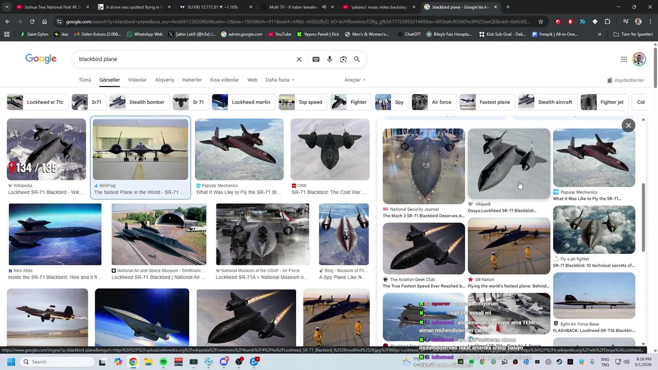Select the Fastest plane filter chip
The height and width of the screenshot is (370, 658).
coord(487,102)
